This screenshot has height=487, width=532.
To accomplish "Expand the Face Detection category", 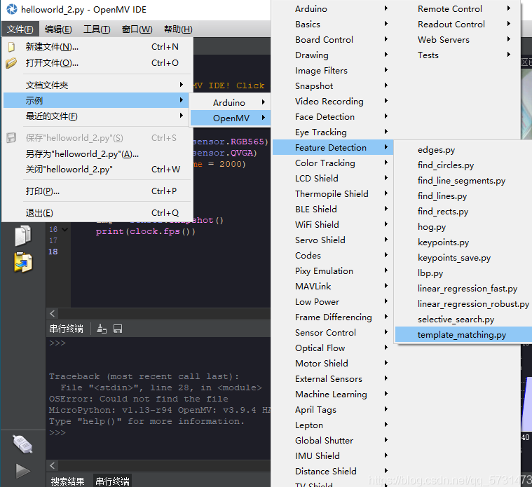I will [333, 116].
